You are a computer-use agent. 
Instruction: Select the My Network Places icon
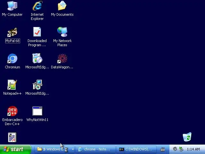[62, 32]
